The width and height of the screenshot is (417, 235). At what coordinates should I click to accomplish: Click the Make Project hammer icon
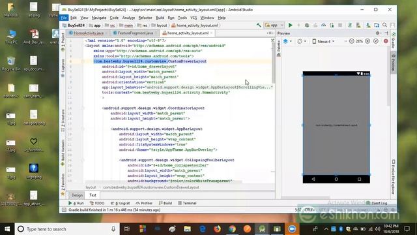pyautogui.click(x=259, y=25)
